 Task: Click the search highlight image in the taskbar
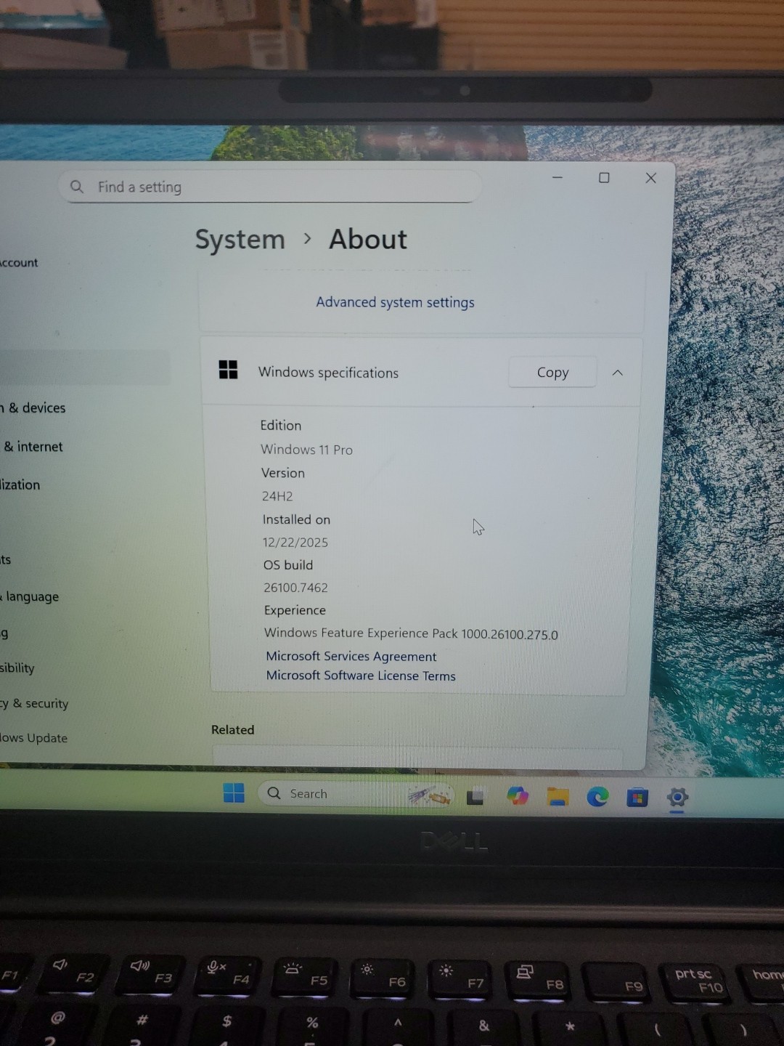point(430,795)
